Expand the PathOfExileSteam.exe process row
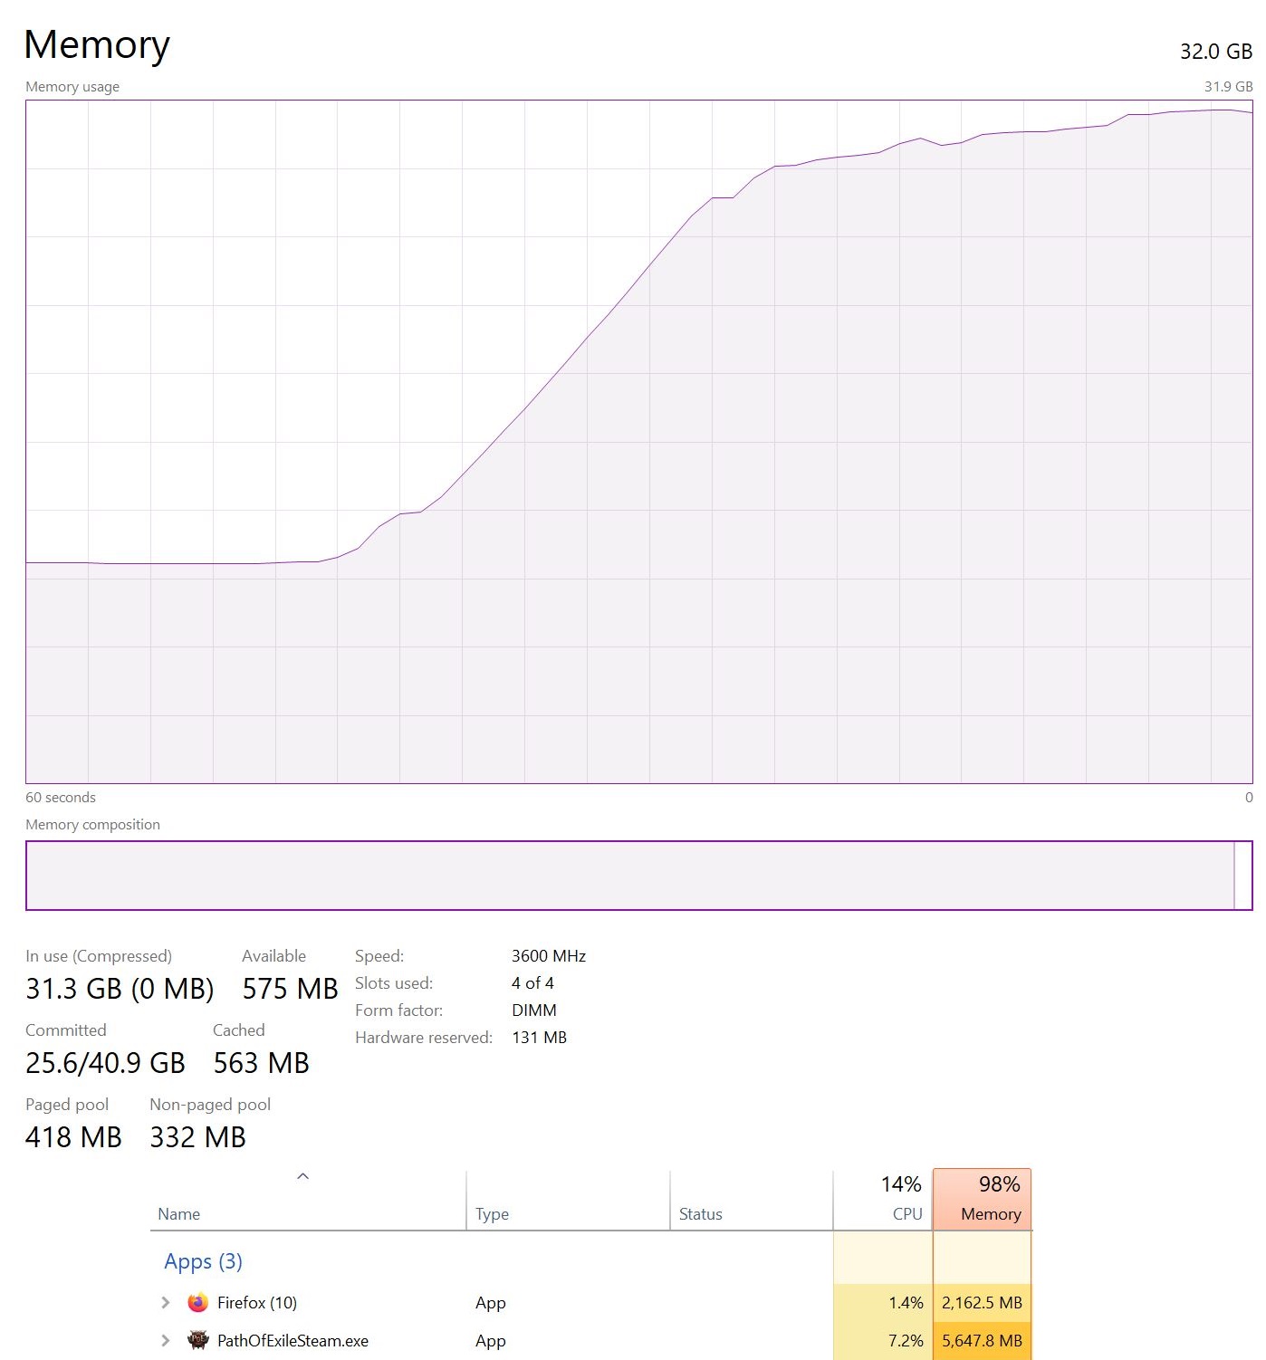 [x=165, y=1340]
